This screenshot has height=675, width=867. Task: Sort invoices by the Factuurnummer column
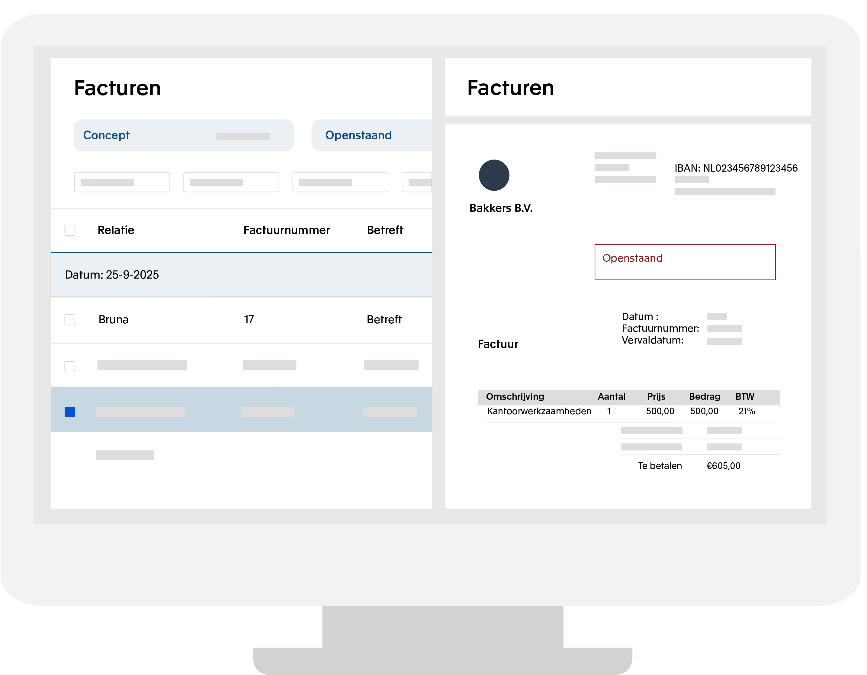click(x=286, y=230)
